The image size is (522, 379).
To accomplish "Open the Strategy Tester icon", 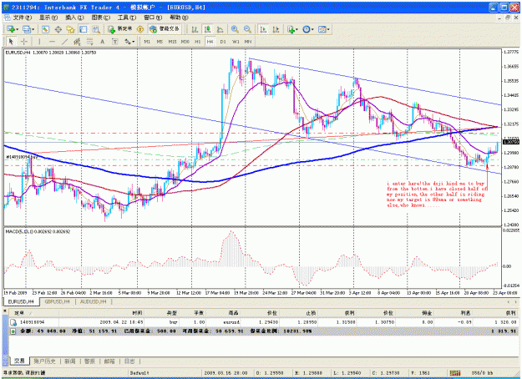I will click(96, 29).
